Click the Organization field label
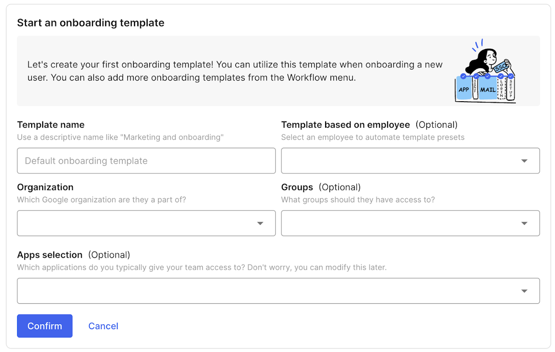 pos(45,187)
